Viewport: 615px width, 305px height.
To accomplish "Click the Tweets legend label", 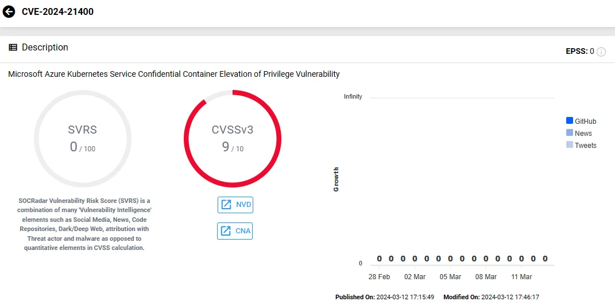I will 586,146.
